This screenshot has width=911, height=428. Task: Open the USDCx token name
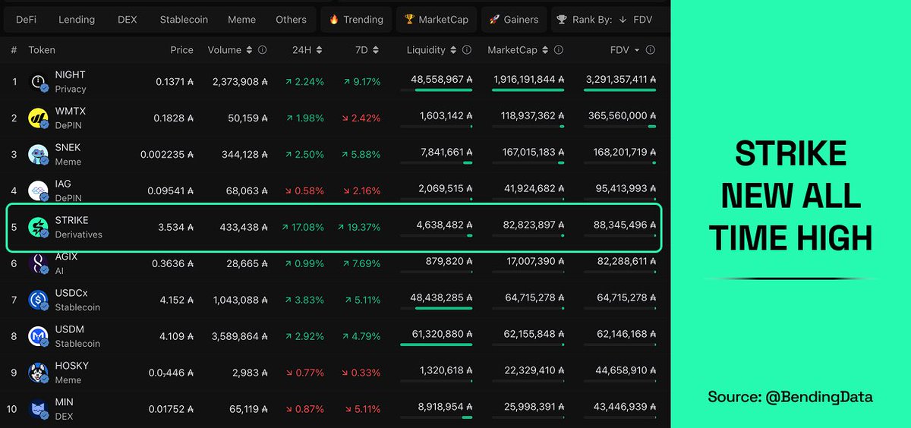click(x=72, y=293)
